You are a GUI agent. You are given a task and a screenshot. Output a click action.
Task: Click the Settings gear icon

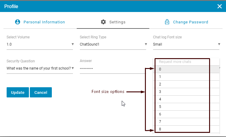(103, 22)
